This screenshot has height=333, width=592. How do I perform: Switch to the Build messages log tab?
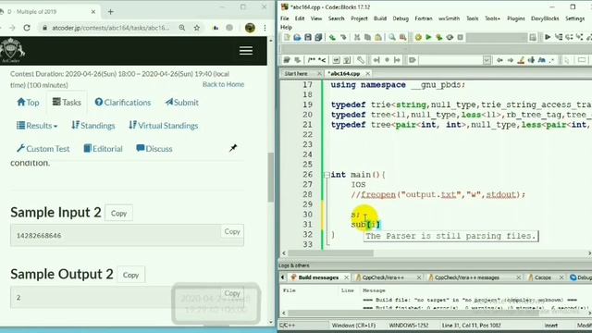[318, 277]
